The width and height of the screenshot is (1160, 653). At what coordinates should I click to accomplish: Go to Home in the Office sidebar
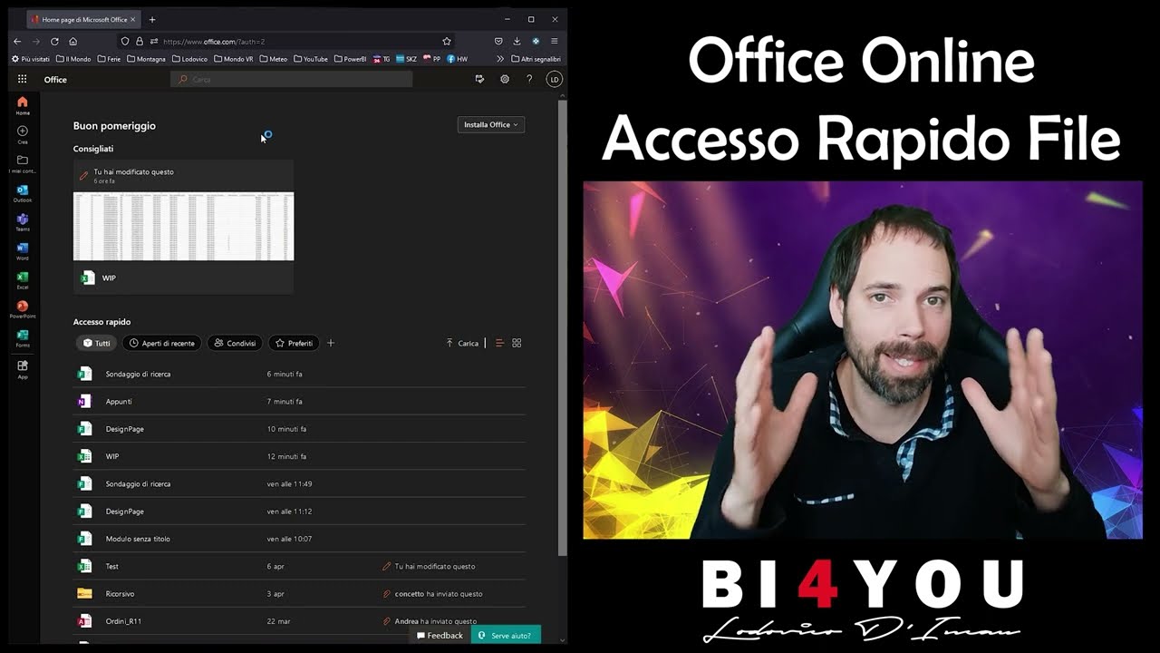(23, 105)
